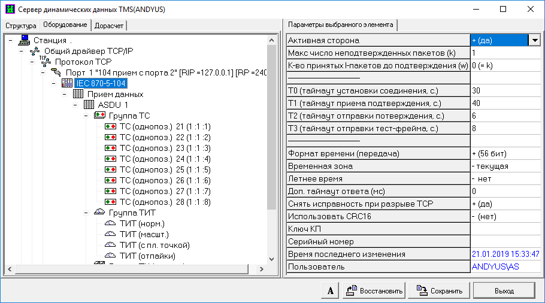Image resolution: width=545 pixels, height=303 pixels.
Task: Collapse the IEC 870-5-104 tree node
Action: [x=53, y=83]
